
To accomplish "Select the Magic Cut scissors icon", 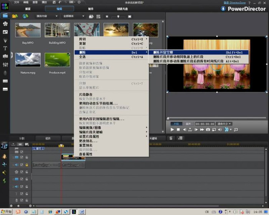I will [4, 164].
